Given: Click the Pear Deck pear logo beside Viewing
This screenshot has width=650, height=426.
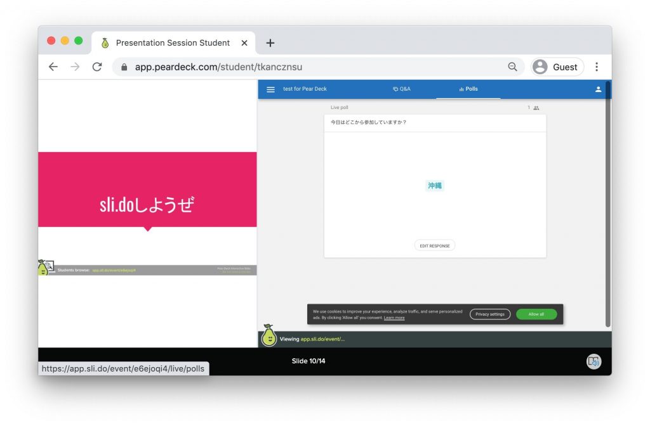Looking at the screenshot, I should (269, 337).
